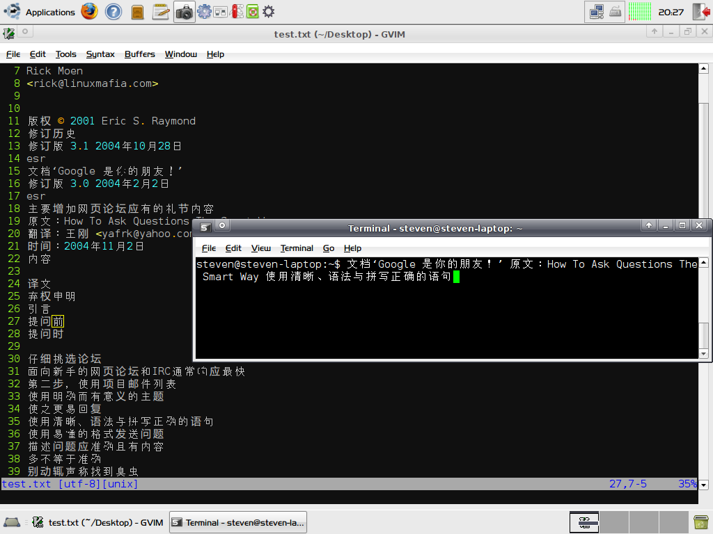Open the green lifebuoy help launcher
713x534 pixels.
252,12
